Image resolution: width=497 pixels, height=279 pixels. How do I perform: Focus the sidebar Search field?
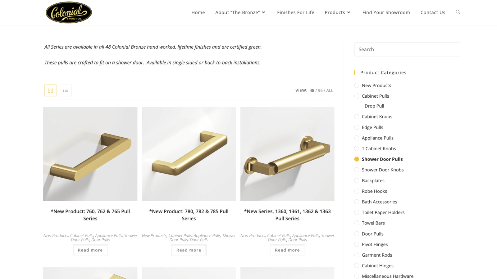pos(407,50)
